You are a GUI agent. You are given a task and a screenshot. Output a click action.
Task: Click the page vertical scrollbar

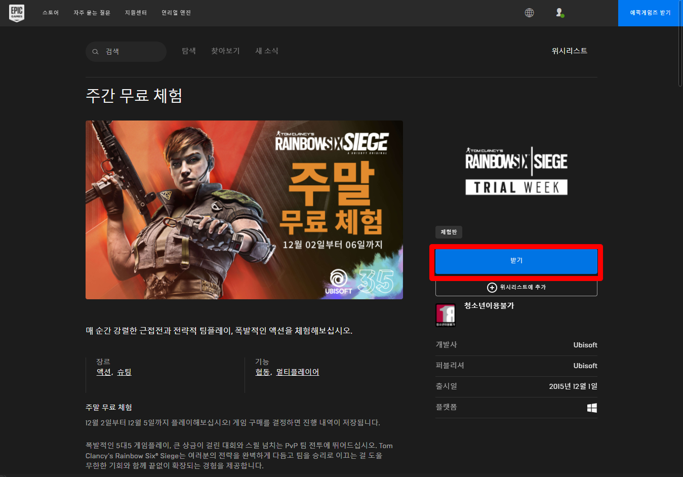680,43
